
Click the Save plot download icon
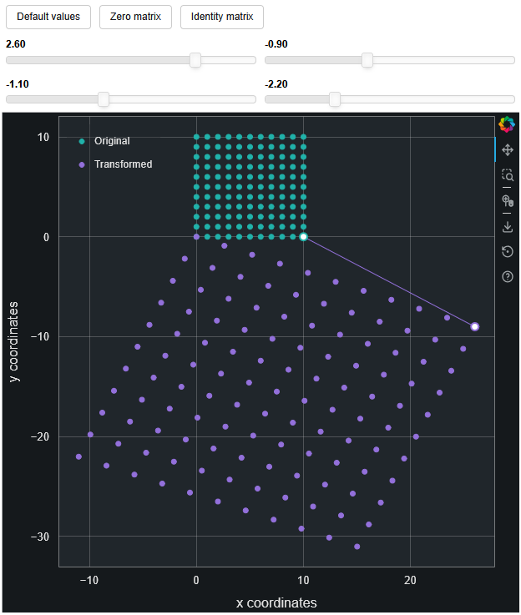point(507,226)
